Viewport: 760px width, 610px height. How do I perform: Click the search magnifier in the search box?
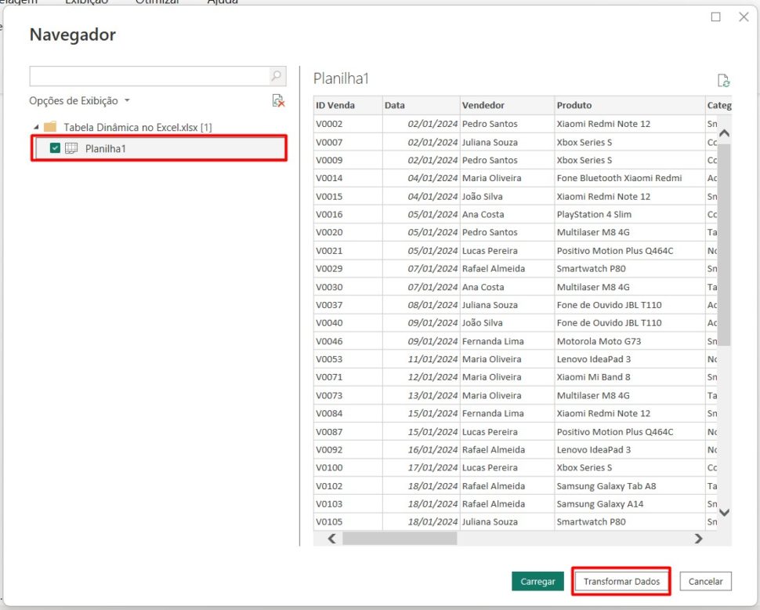coord(275,75)
